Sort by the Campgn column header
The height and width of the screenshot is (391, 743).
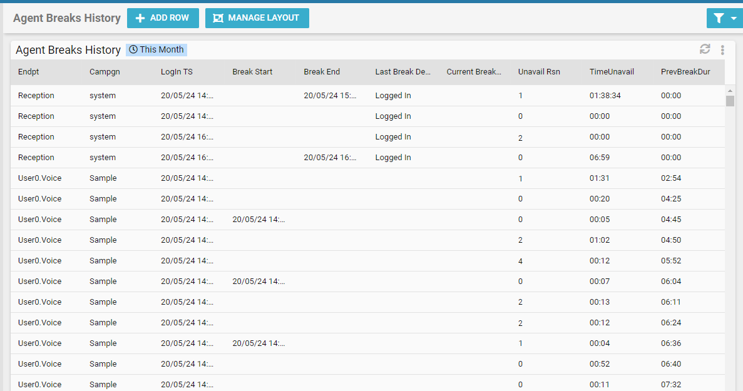[x=105, y=72]
